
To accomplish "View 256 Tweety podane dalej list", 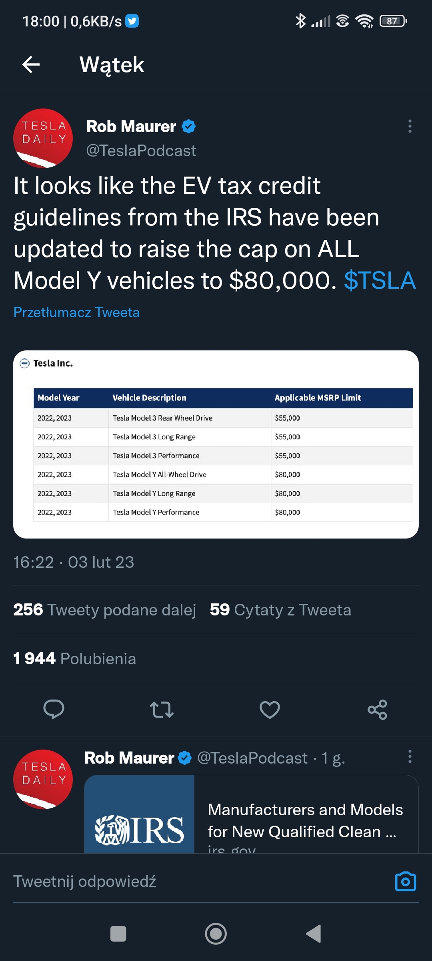I will coord(105,610).
